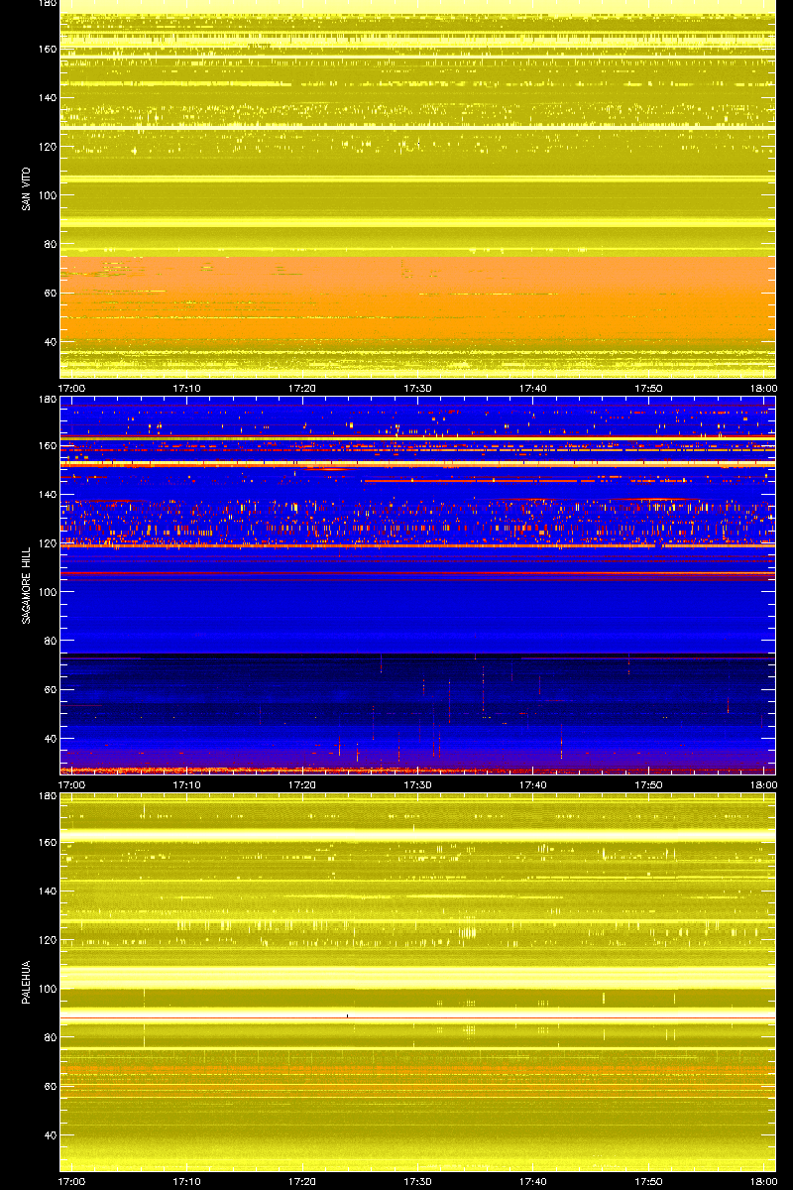Choose the 100 tick on Palehua axis

[47, 989]
